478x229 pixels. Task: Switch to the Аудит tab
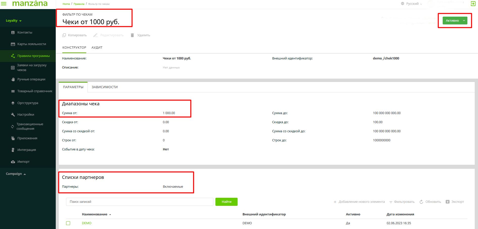click(x=97, y=48)
